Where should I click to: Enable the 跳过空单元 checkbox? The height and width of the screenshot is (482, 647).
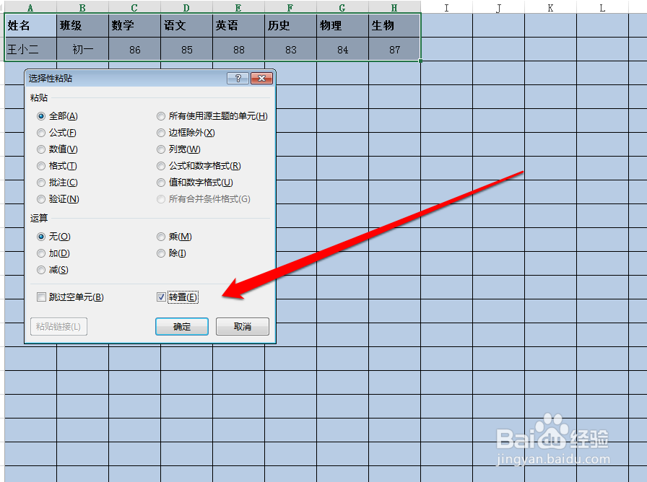point(41,296)
